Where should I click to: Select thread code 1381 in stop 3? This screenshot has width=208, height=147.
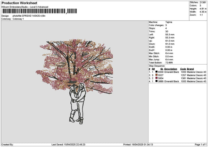(183, 78)
